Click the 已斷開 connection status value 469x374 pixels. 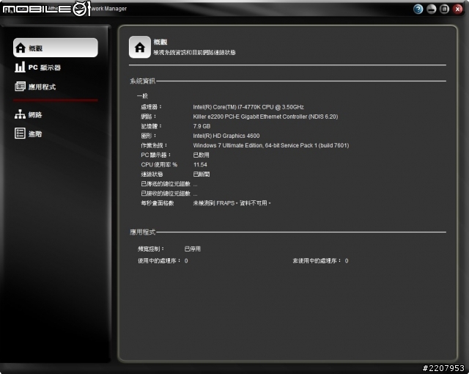point(202,174)
